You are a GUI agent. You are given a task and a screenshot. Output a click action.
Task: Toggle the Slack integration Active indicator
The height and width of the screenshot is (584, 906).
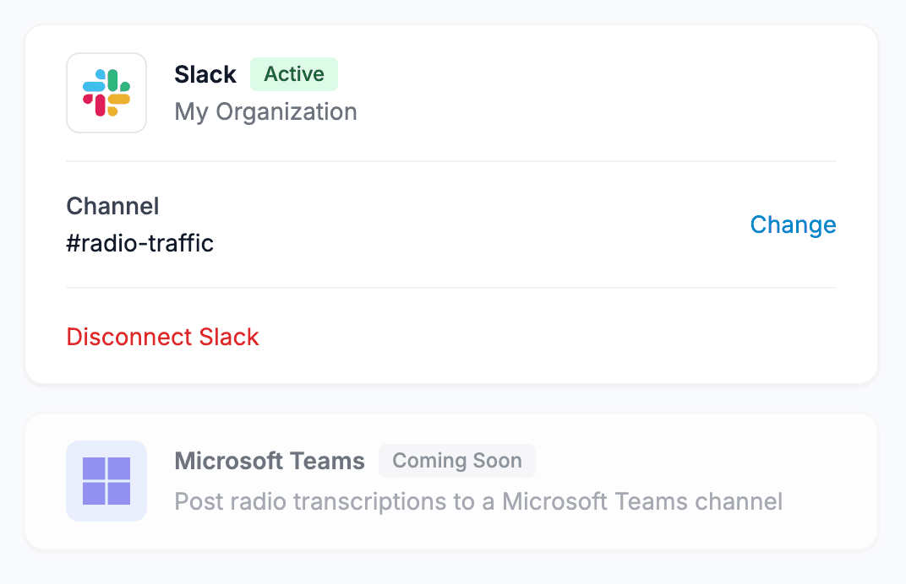click(x=293, y=74)
